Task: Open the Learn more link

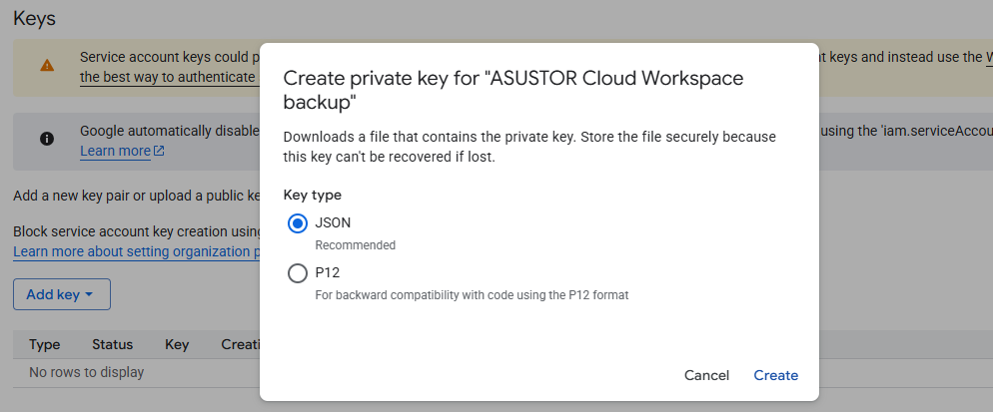Action: [x=115, y=151]
